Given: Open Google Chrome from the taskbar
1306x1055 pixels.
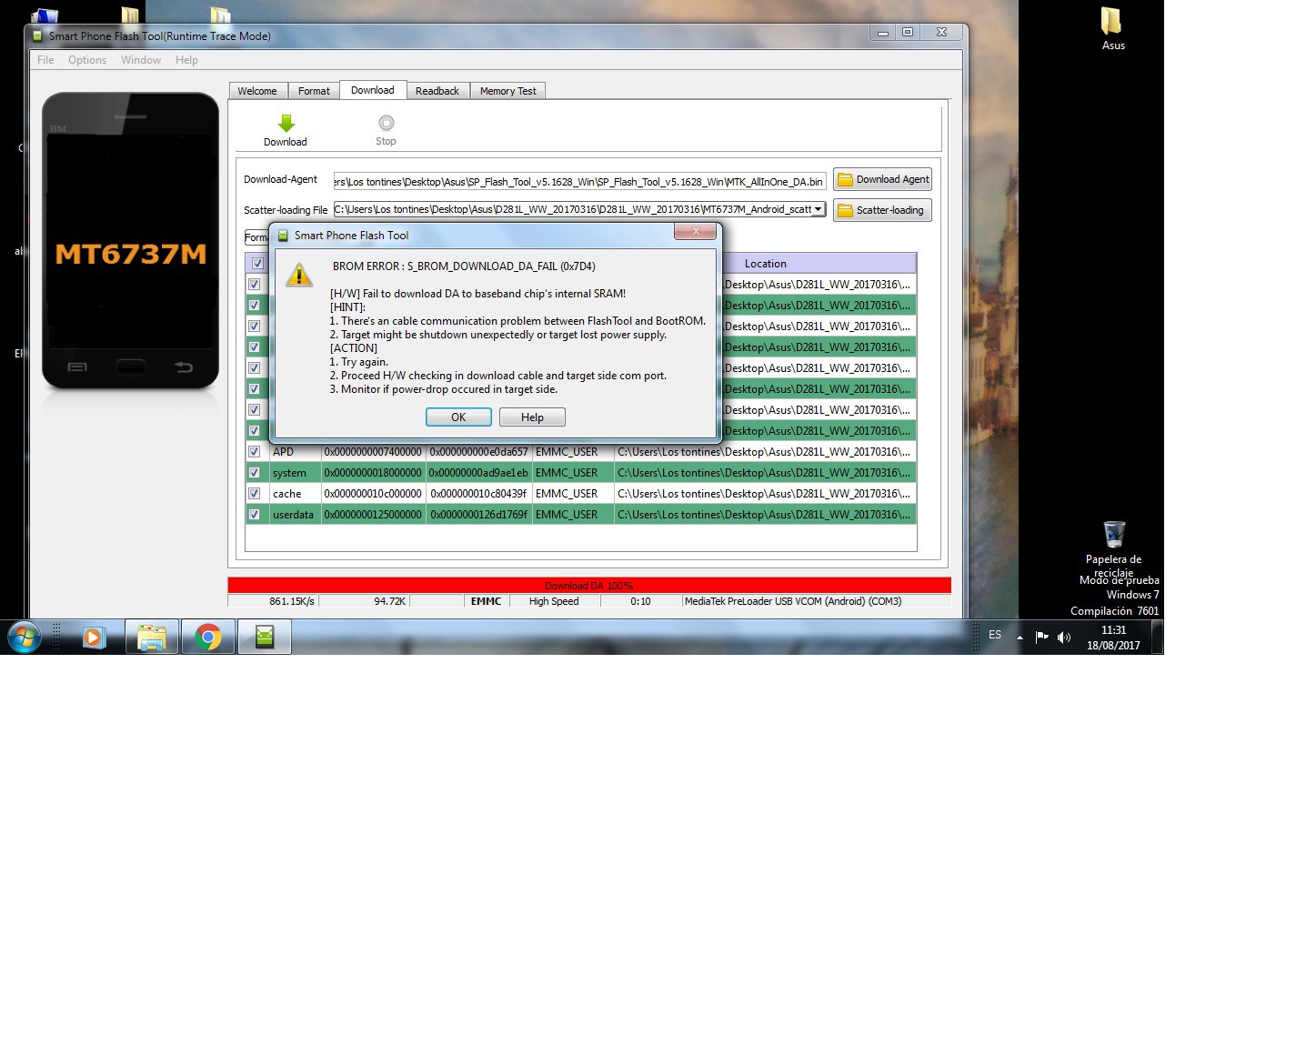Looking at the screenshot, I should click(x=208, y=638).
